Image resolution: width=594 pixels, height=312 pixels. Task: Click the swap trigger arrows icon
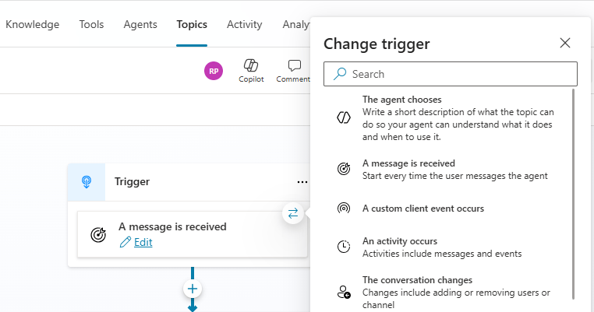293,214
